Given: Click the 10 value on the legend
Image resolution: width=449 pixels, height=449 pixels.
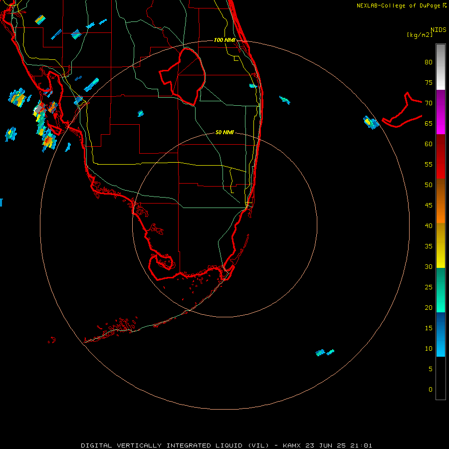Looking at the screenshot, I should coord(429,349).
